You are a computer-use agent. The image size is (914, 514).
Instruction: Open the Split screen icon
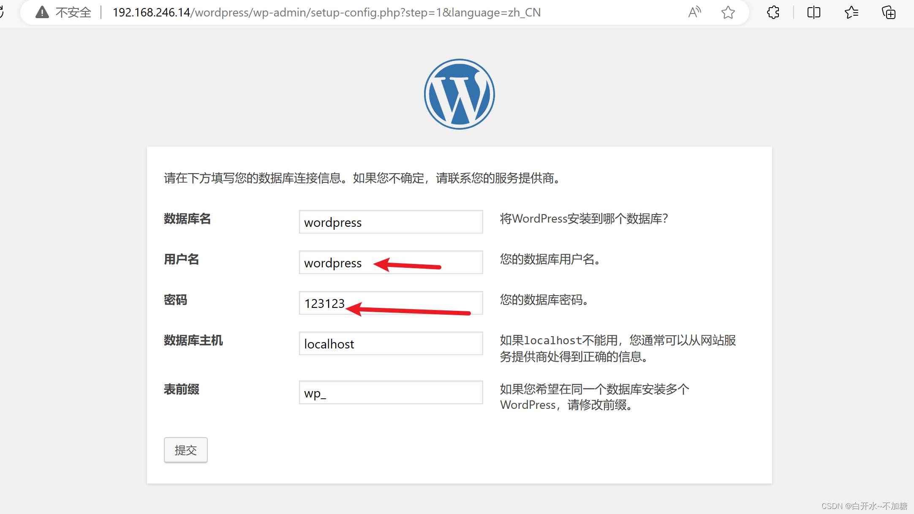point(813,12)
